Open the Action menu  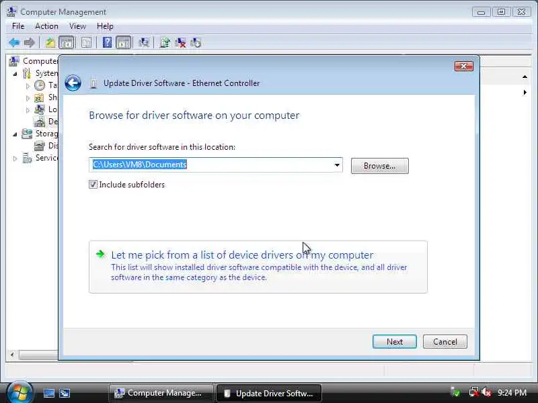click(46, 26)
